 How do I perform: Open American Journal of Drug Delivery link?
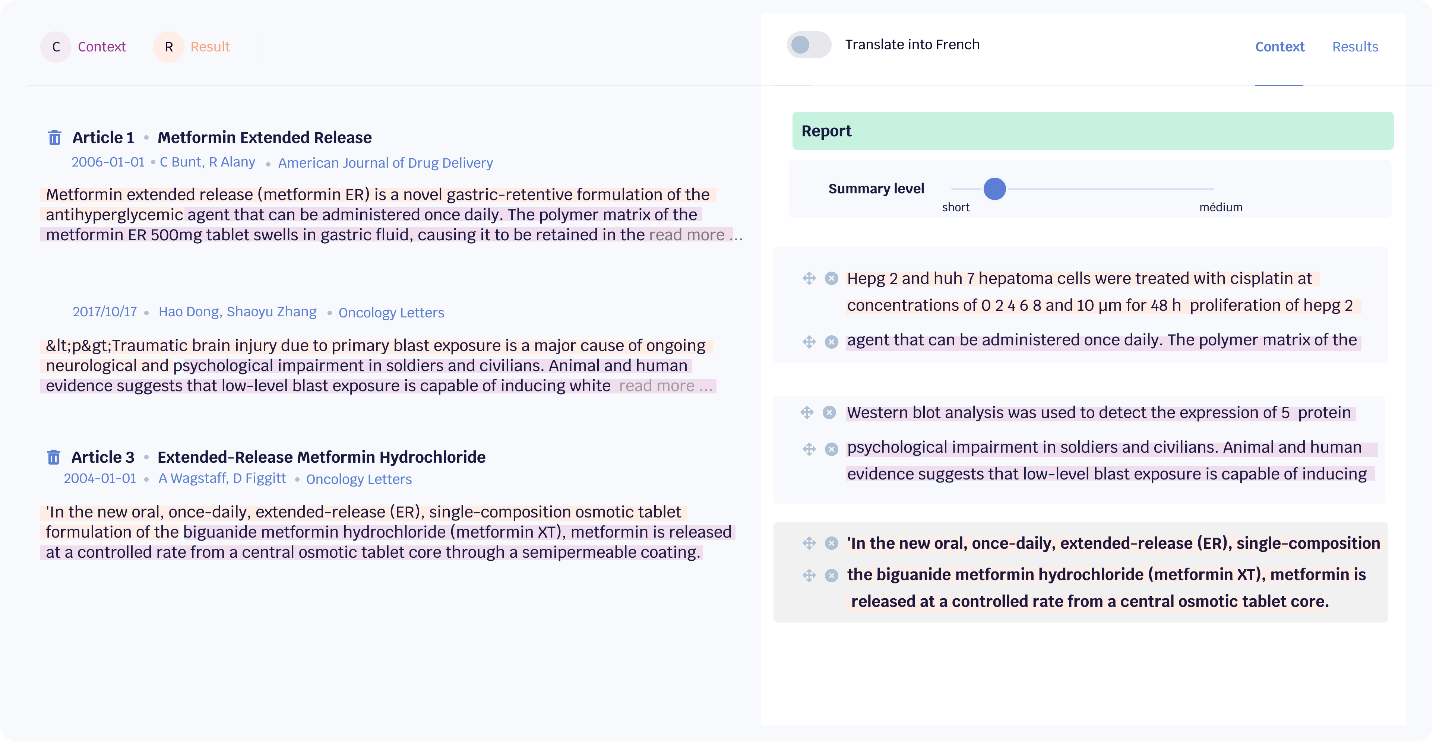tap(386, 163)
